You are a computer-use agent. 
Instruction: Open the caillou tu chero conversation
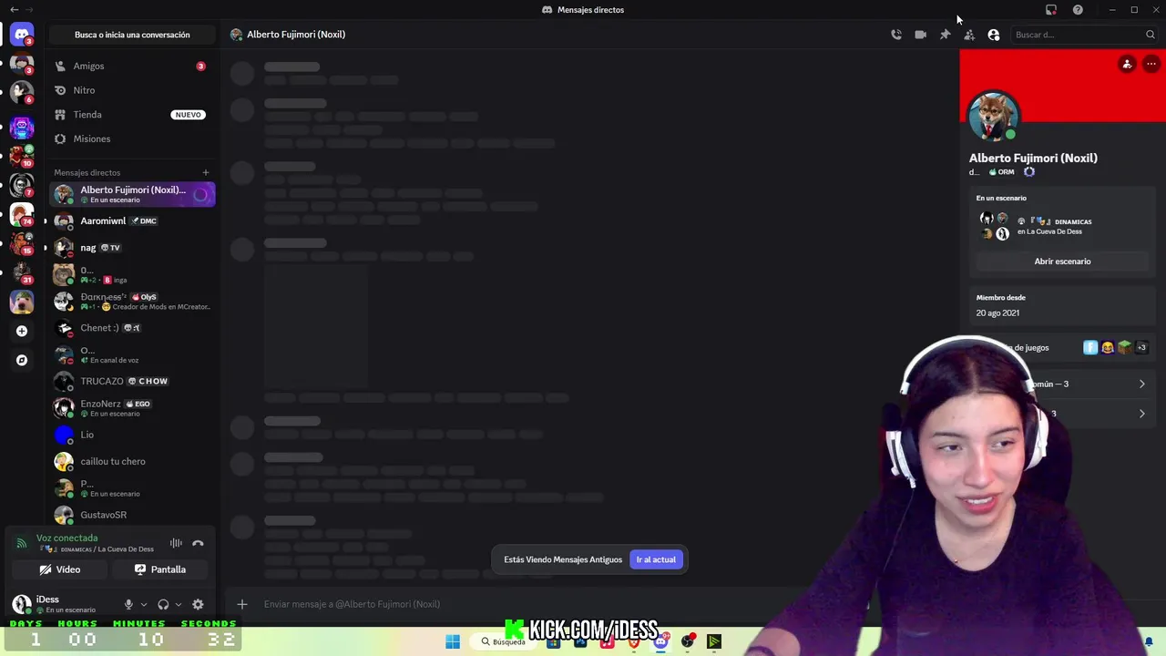click(132, 461)
